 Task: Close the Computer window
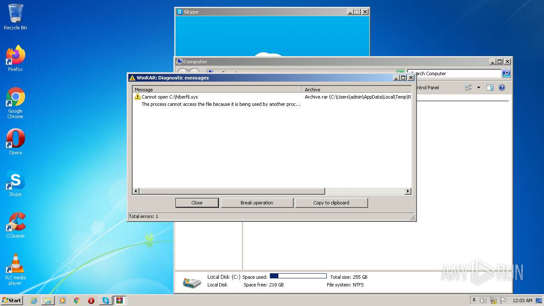coord(507,62)
